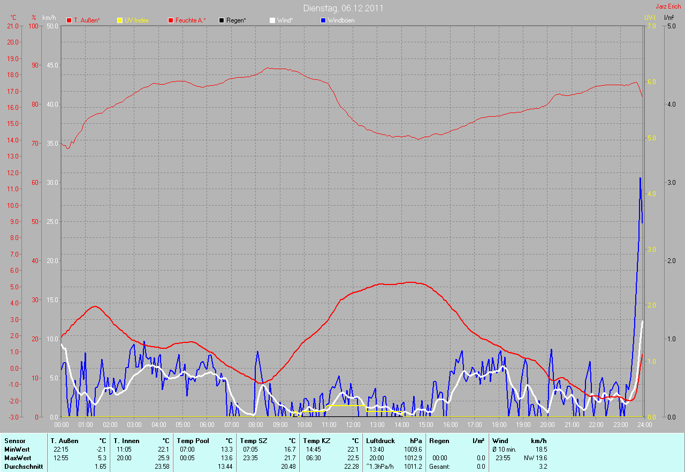Click the black Regen legend square
Screen dimensions: 685x472
pyautogui.click(x=222, y=20)
